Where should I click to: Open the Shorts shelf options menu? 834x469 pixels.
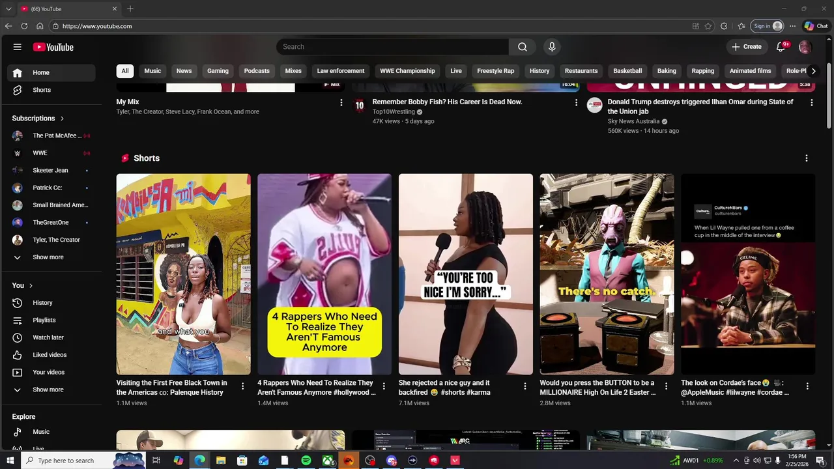(806, 158)
